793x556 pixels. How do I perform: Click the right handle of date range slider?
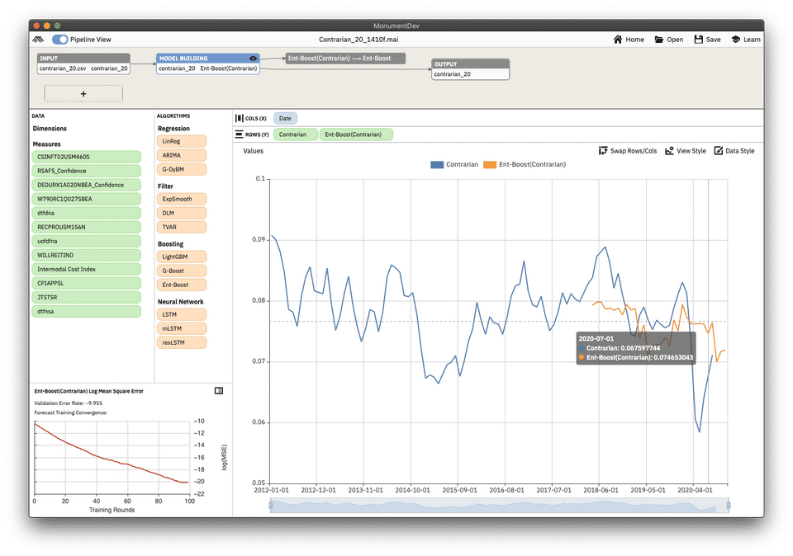click(x=729, y=505)
